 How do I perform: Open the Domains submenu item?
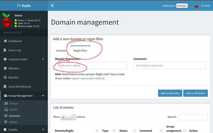click(15, 116)
